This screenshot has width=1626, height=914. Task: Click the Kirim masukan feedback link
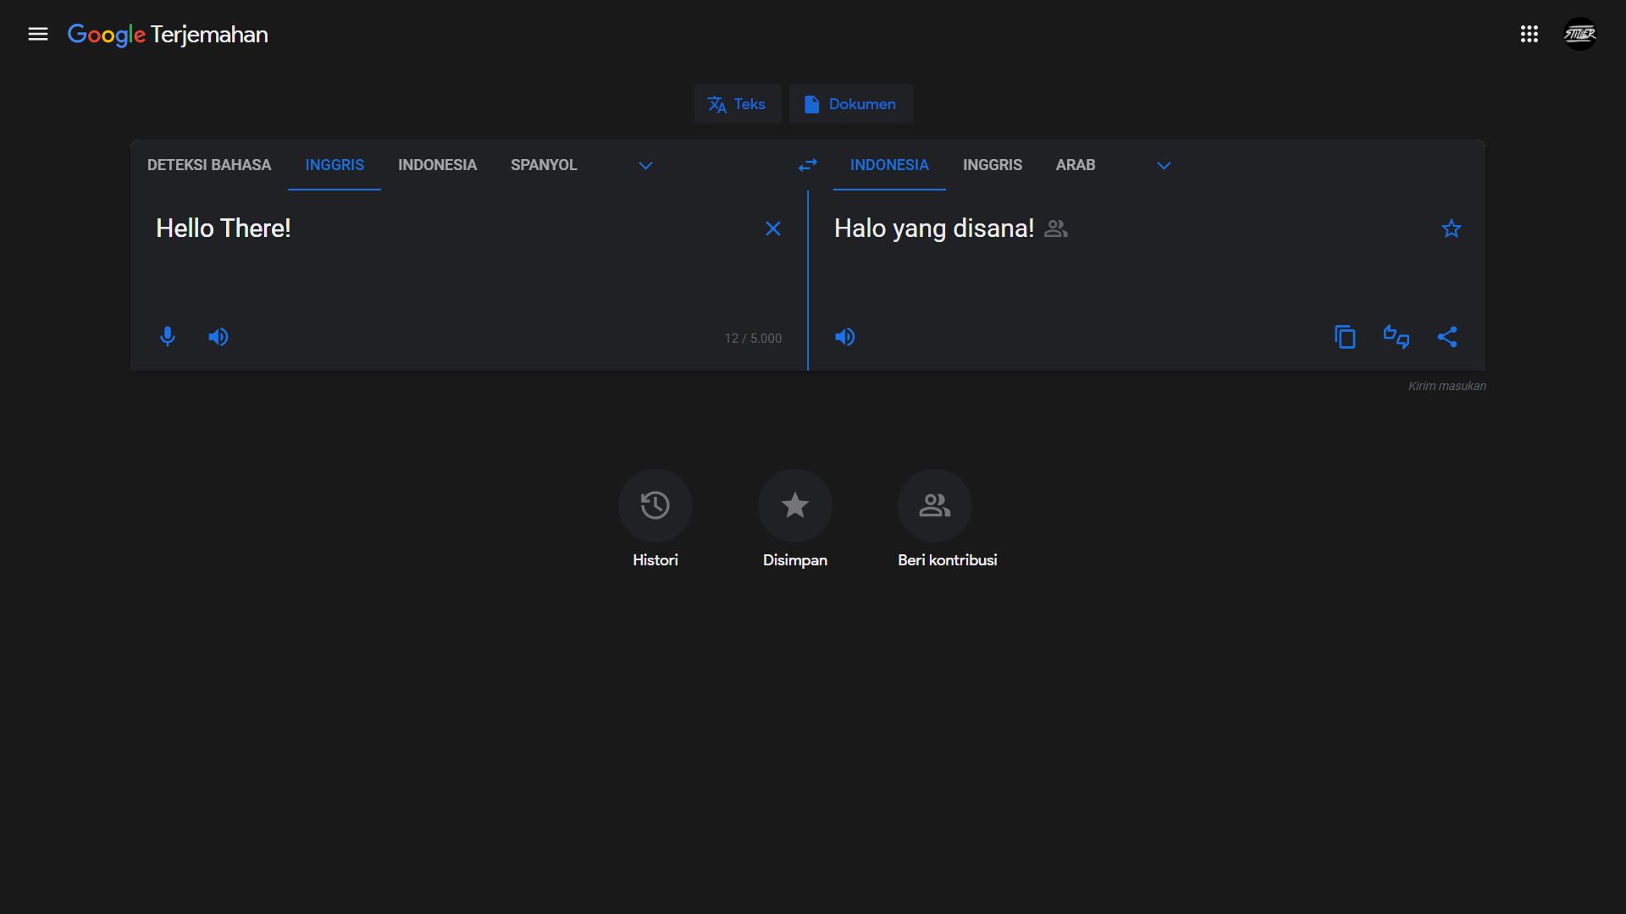tap(1446, 386)
